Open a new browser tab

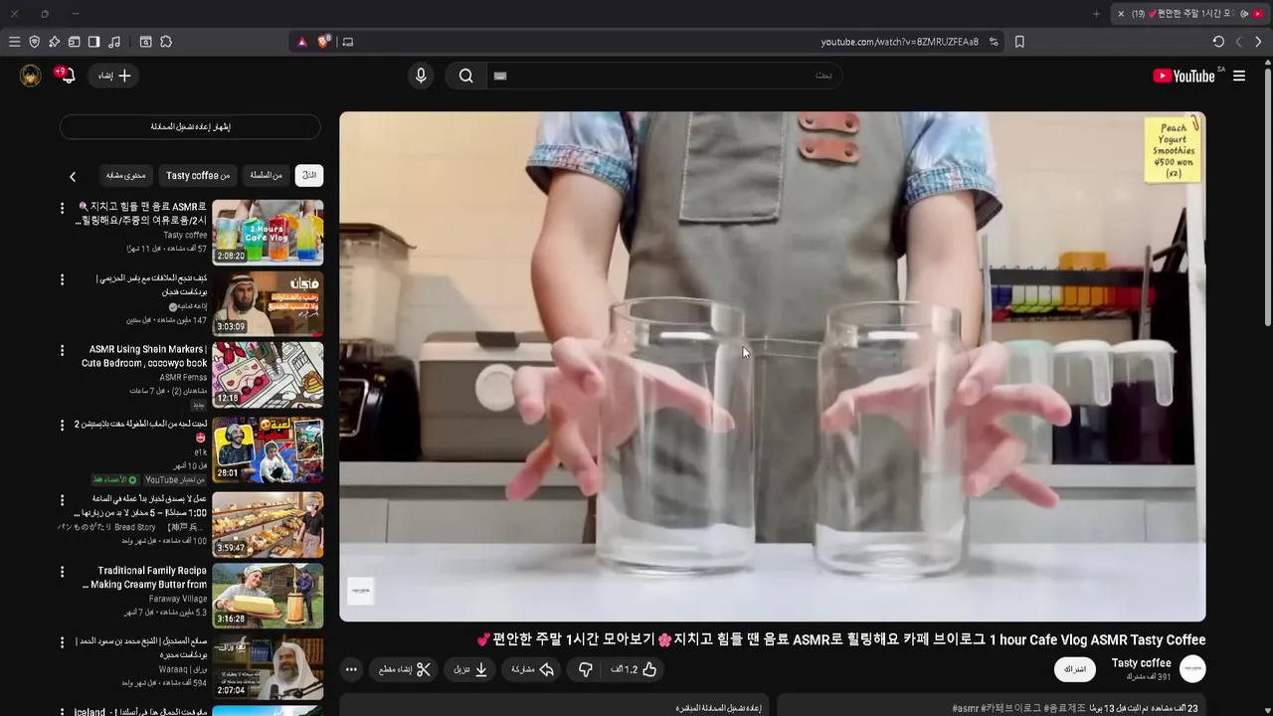[1096, 14]
